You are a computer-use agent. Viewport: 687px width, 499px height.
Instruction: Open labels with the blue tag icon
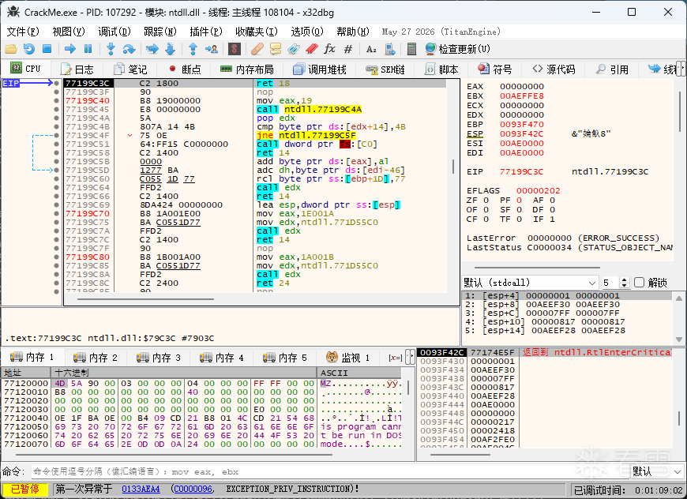click(x=294, y=49)
